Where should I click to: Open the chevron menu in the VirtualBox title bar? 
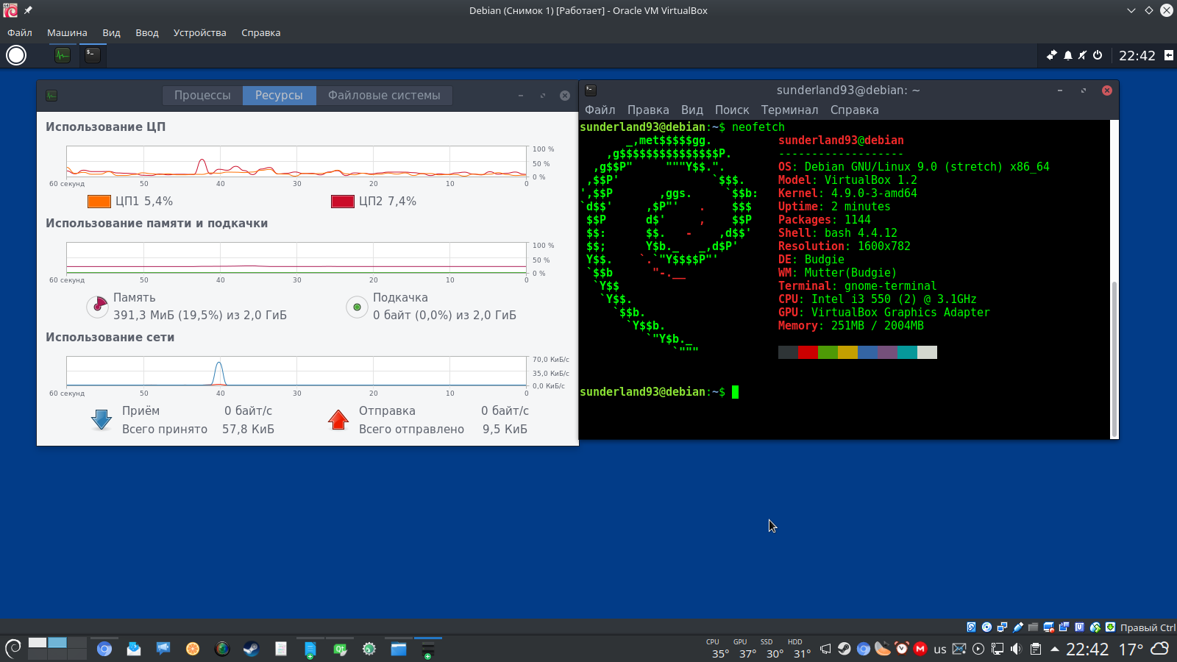pos(1131,10)
